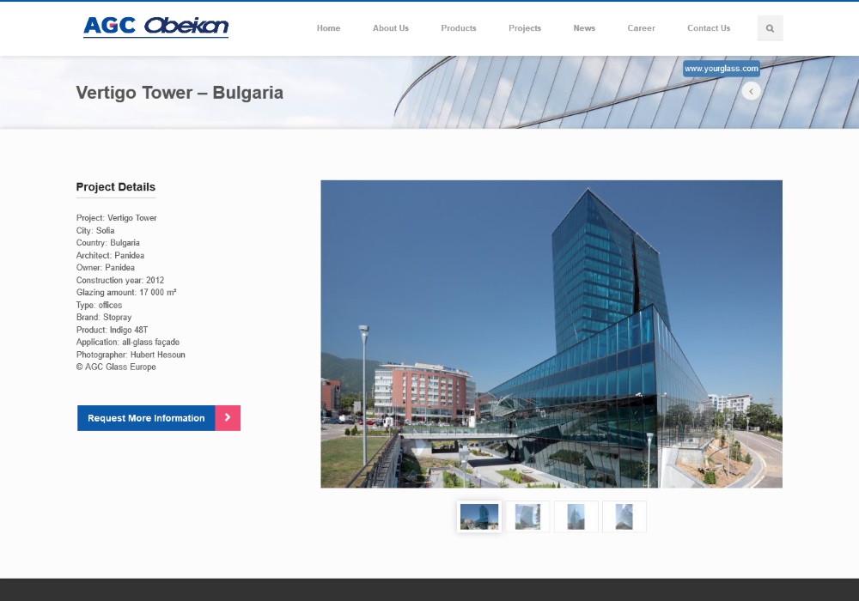The width and height of the screenshot is (859, 601).
Task: Click the Vertigo Tower – Bulgaria heading
Action: 180,93
